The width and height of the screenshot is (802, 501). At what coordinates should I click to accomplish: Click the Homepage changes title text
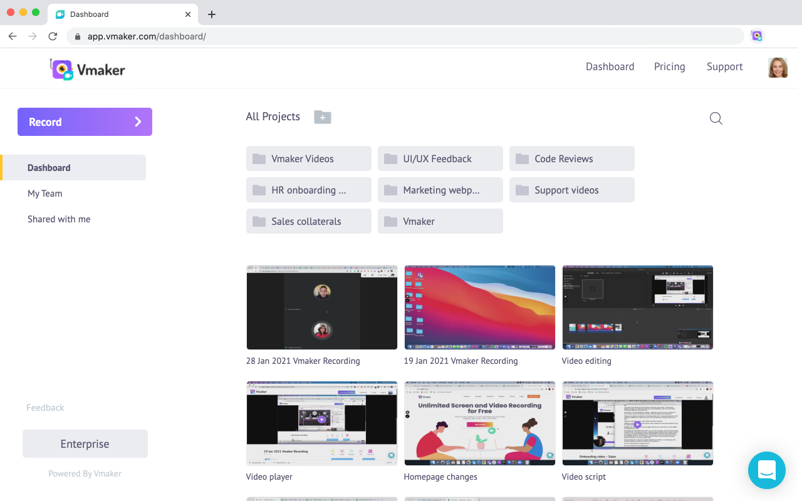440,477
